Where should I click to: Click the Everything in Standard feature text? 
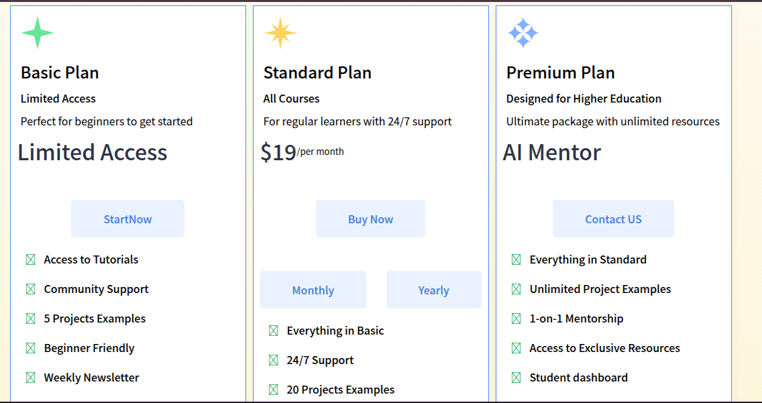(588, 260)
